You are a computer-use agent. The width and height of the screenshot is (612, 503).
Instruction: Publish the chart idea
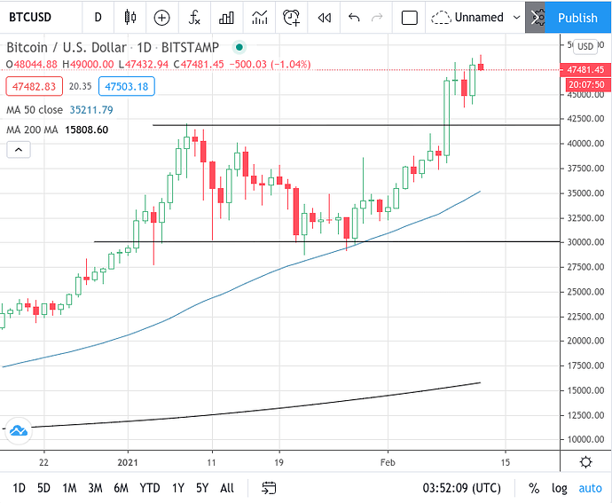coord(577,18)
